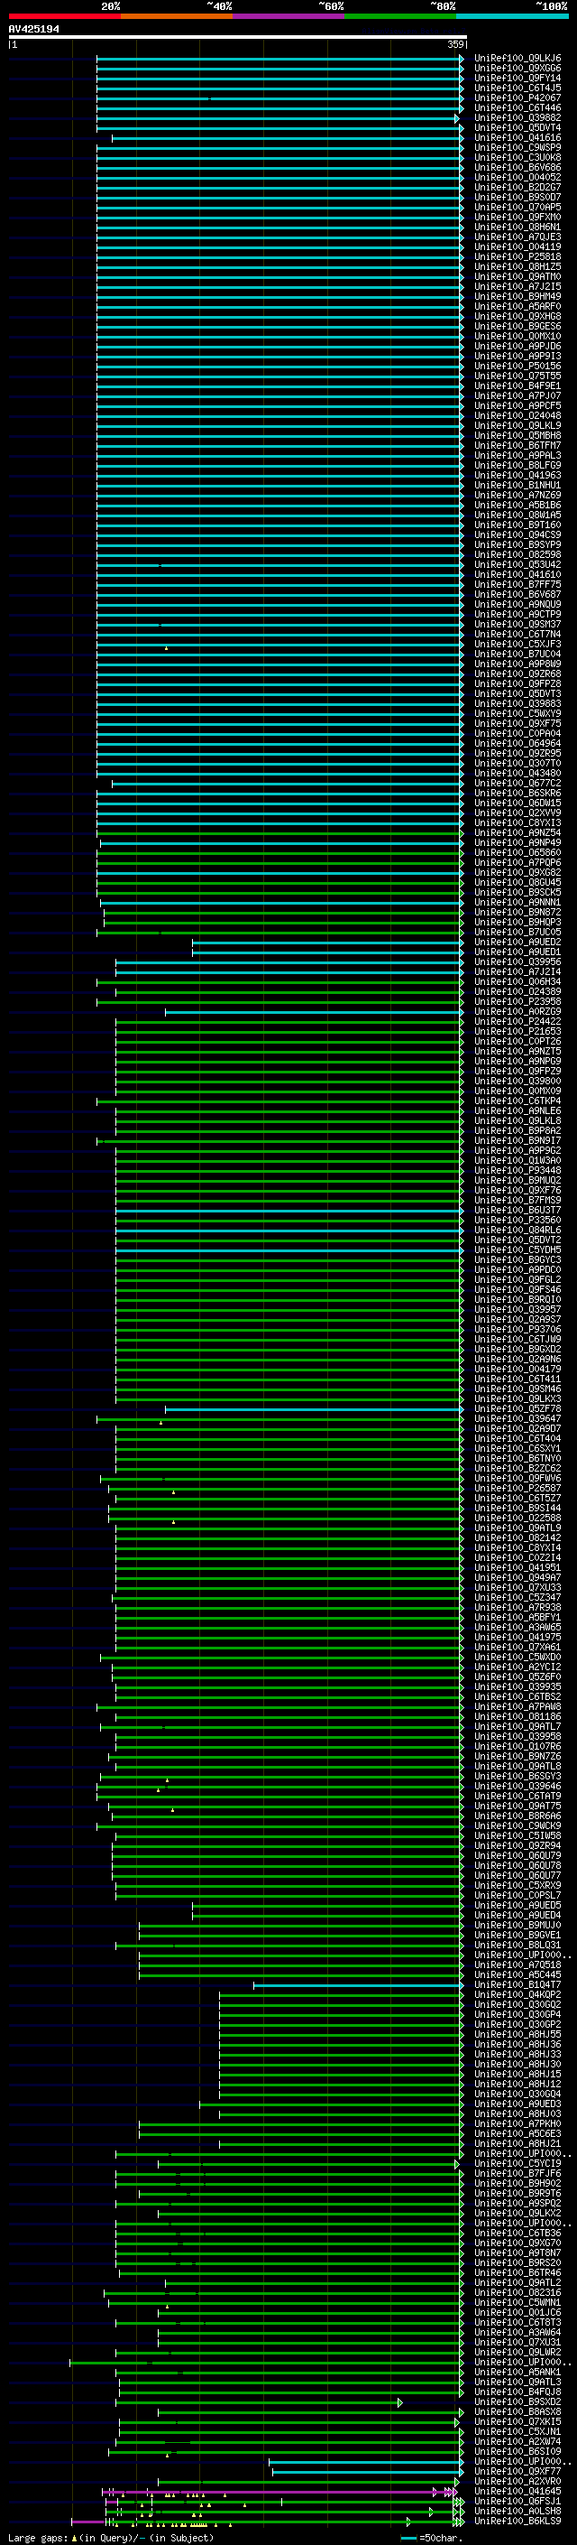This screenshot has width=577, height=2545.
Task: Select hit label UniRef100_B1NHU1
Action: coord(517,485)
